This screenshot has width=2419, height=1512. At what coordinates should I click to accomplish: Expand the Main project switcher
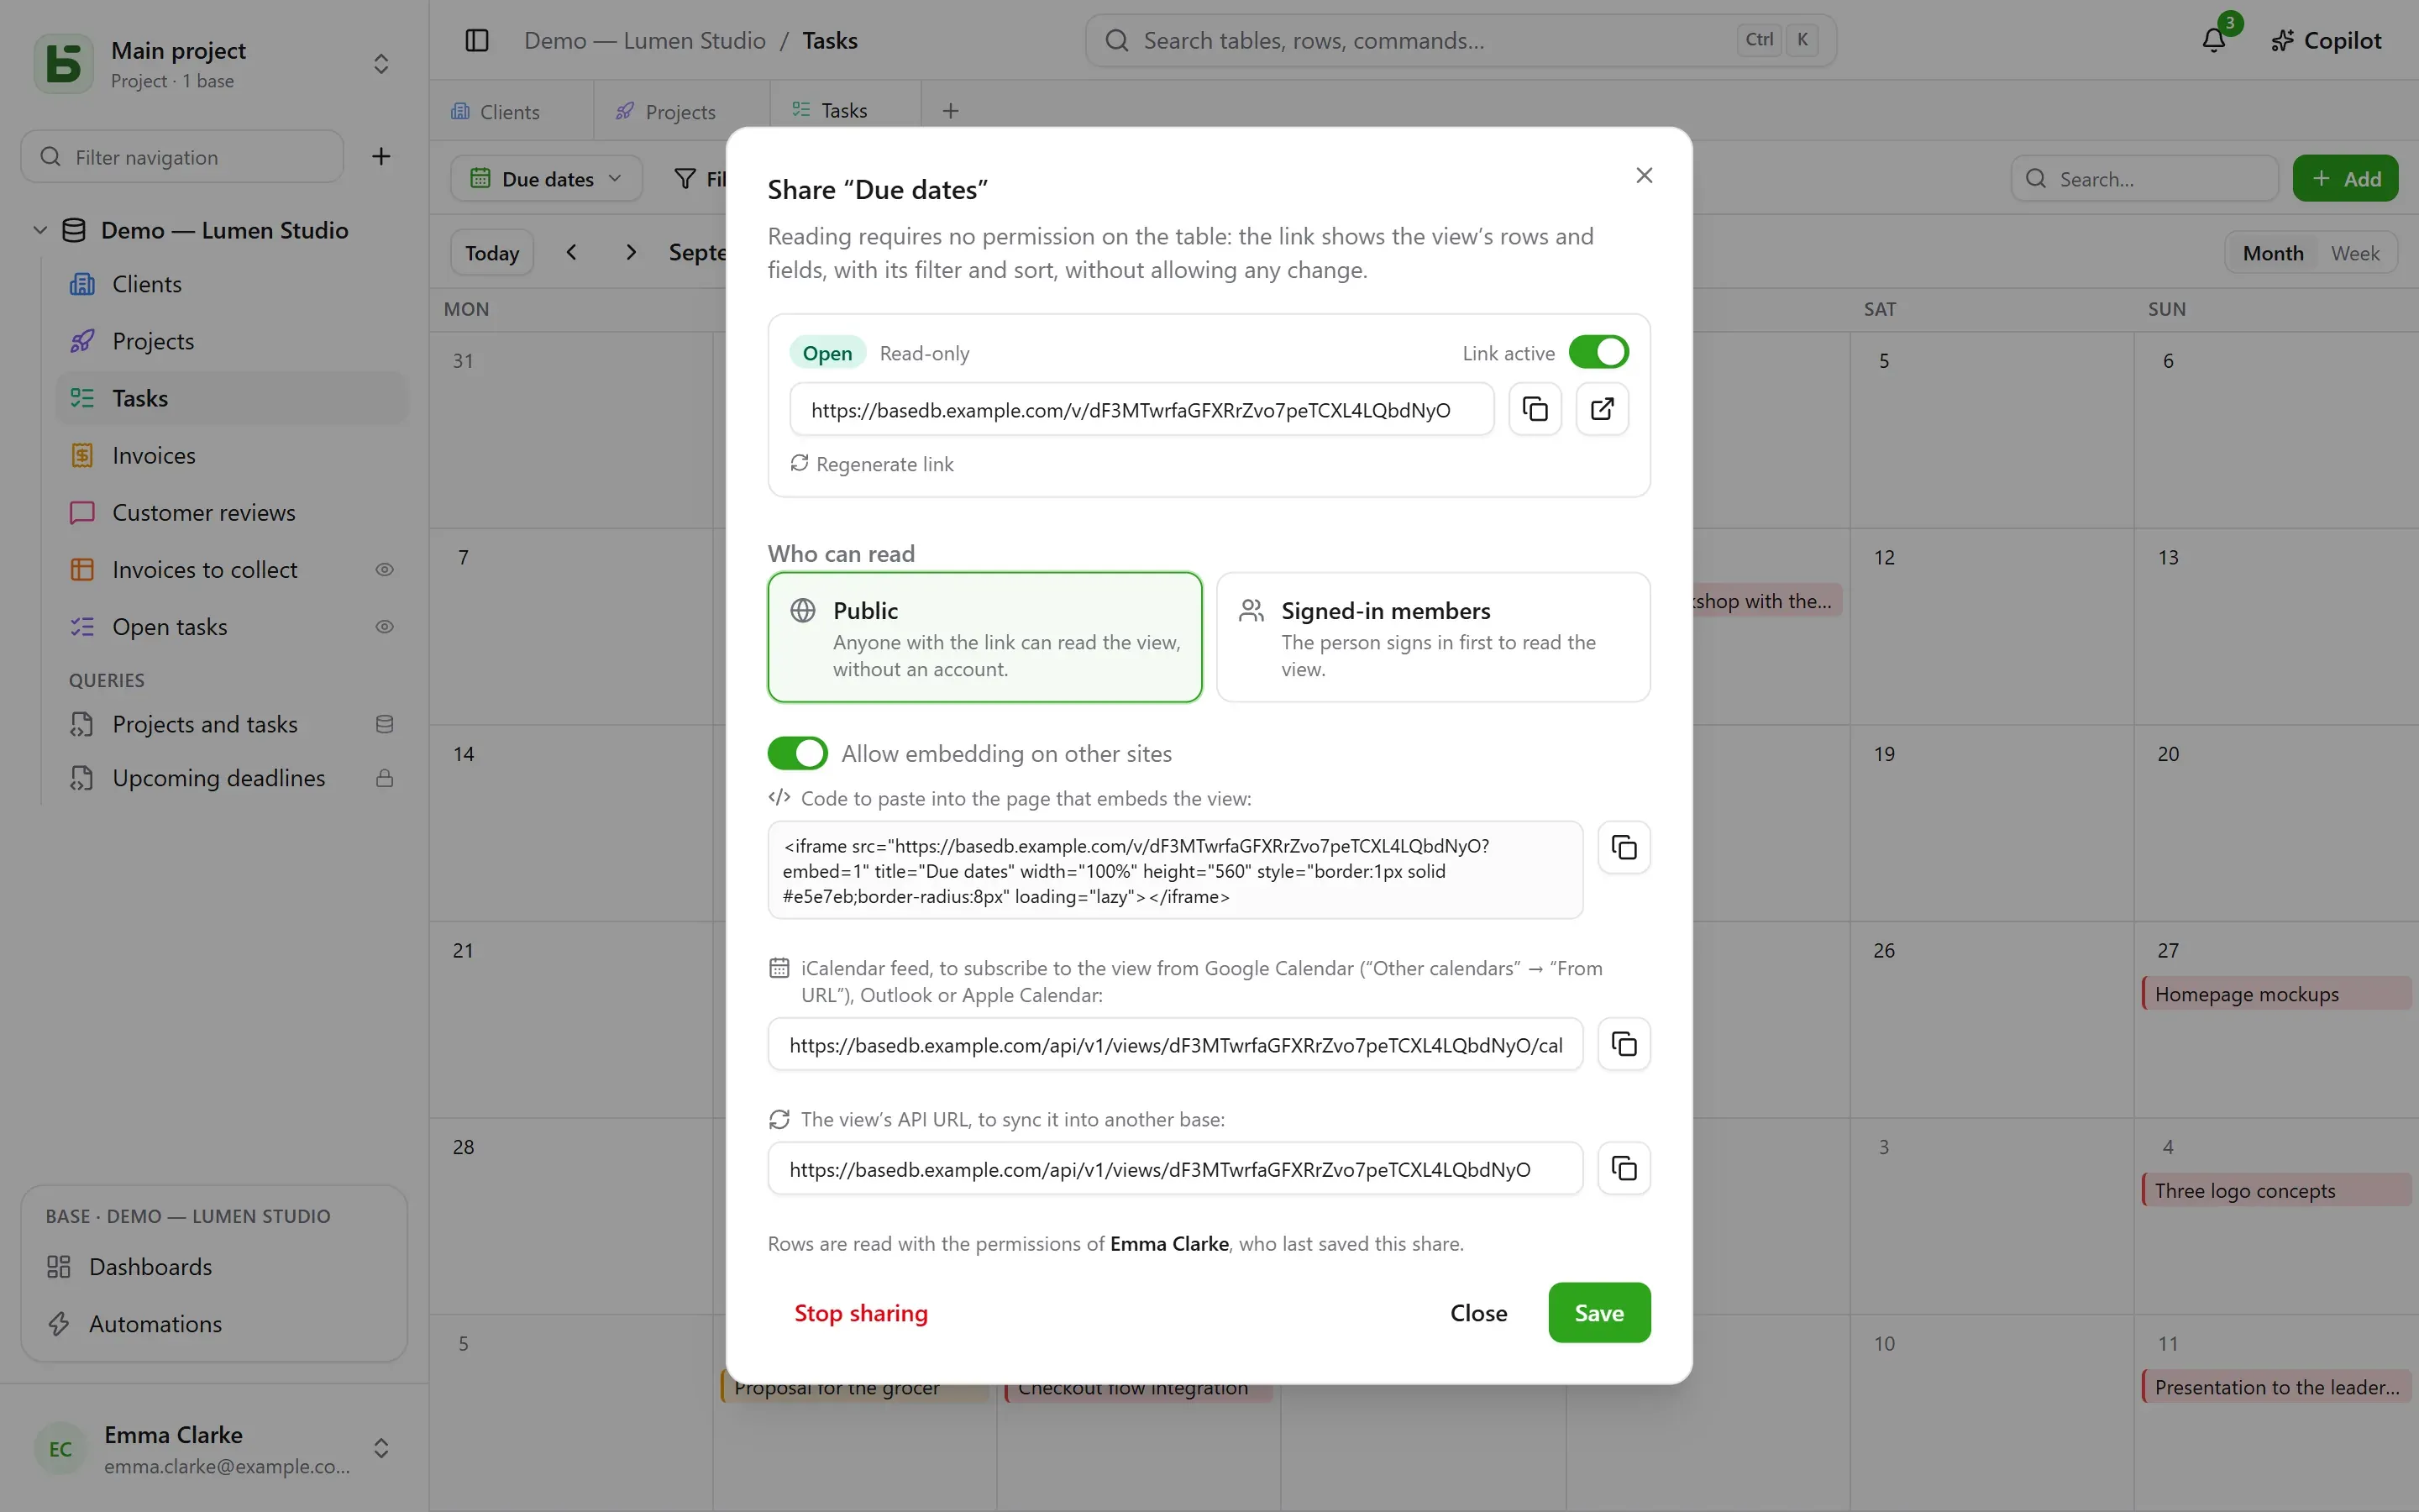[380, 64]
